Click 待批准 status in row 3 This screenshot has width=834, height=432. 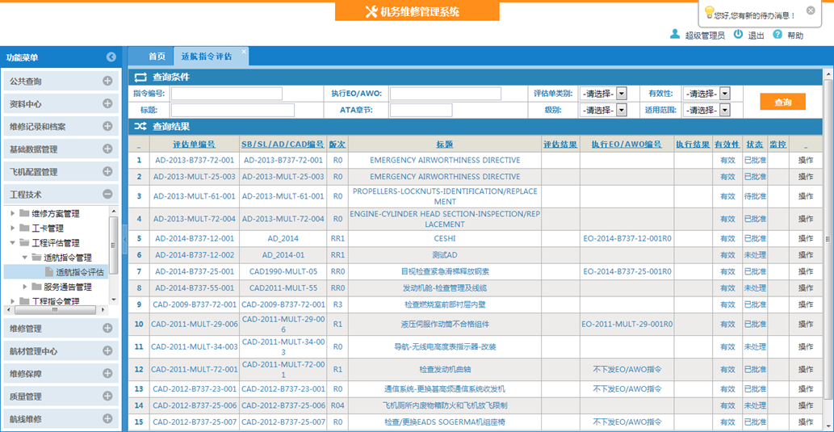[755, 196]
